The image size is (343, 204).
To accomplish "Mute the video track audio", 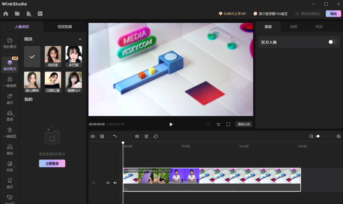I will point(115,183).
